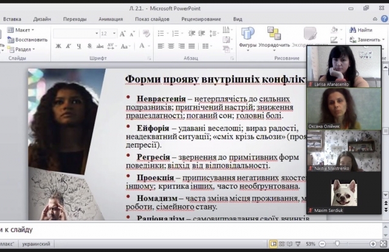Select Оксана Олійник's video thumbnail

[x=344, y=108]
